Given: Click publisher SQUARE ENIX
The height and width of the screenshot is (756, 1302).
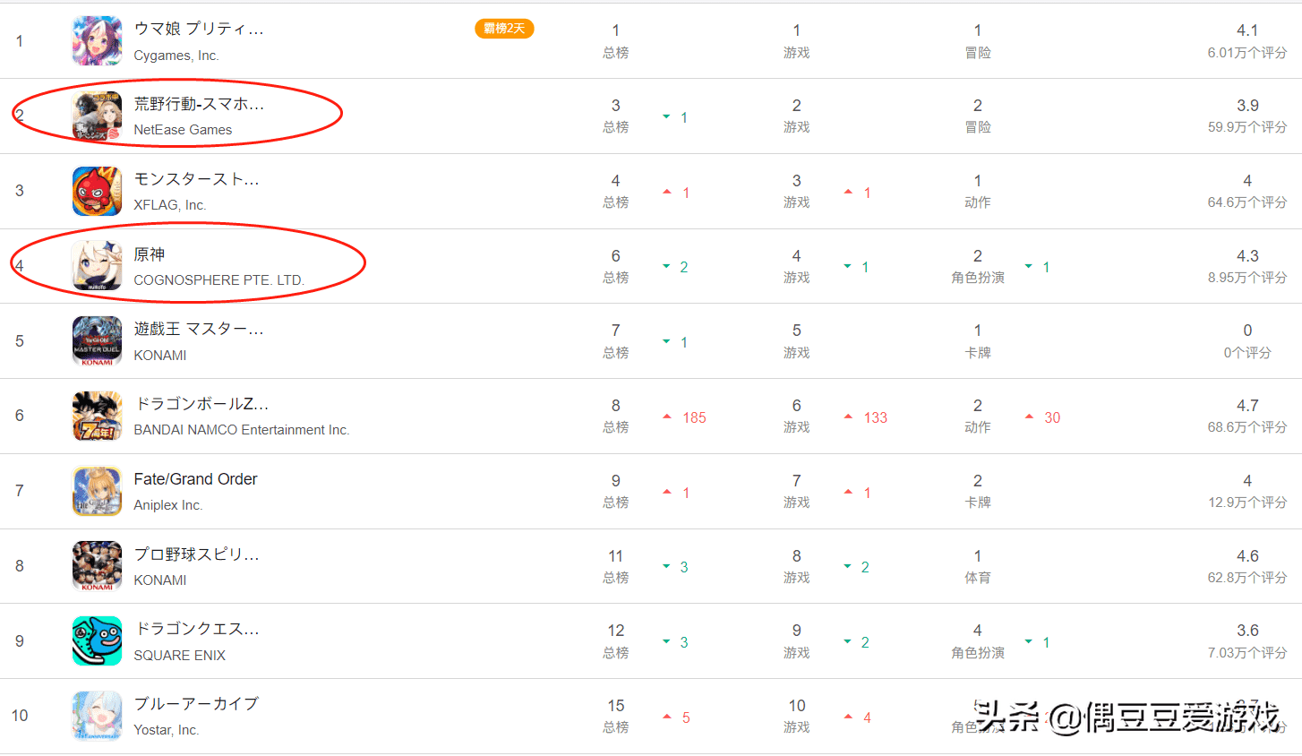Looking at the screenshot, I should [180, 656].
